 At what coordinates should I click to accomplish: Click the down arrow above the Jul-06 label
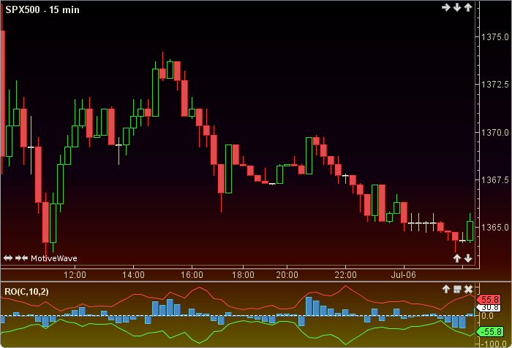click(x=468, y=258)
